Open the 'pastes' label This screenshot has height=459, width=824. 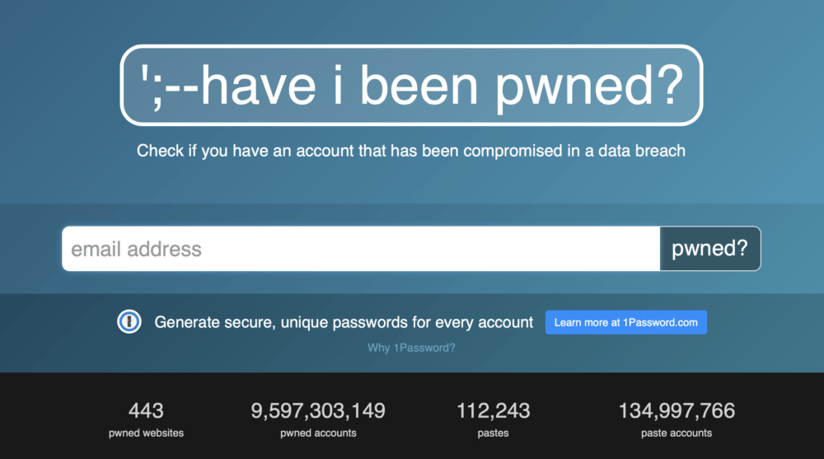point(493,433)
